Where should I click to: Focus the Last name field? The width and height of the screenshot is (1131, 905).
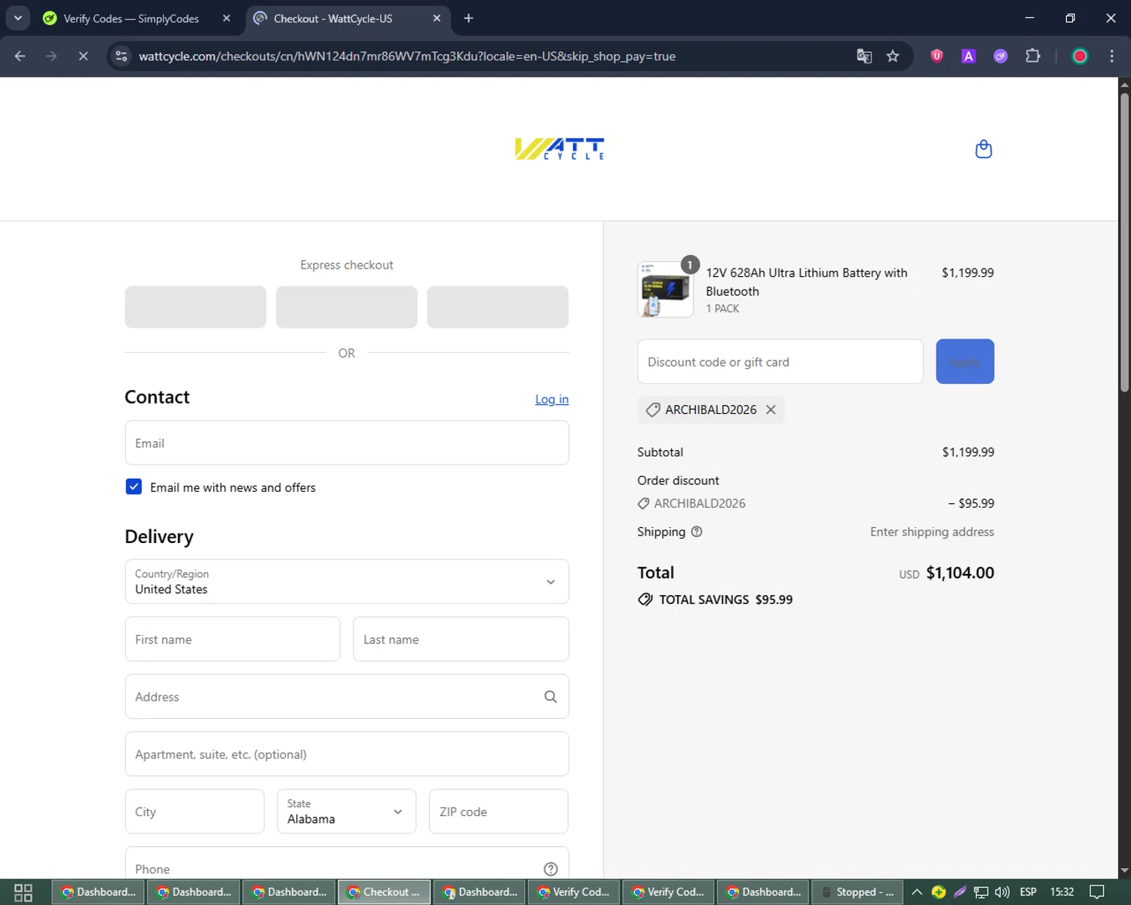[x=461, y=639]
